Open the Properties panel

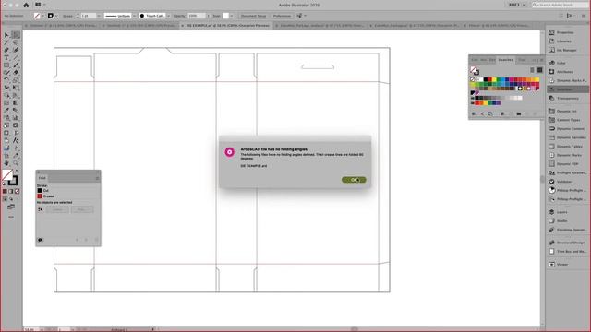pyautogui.click(x=565, y=32)
